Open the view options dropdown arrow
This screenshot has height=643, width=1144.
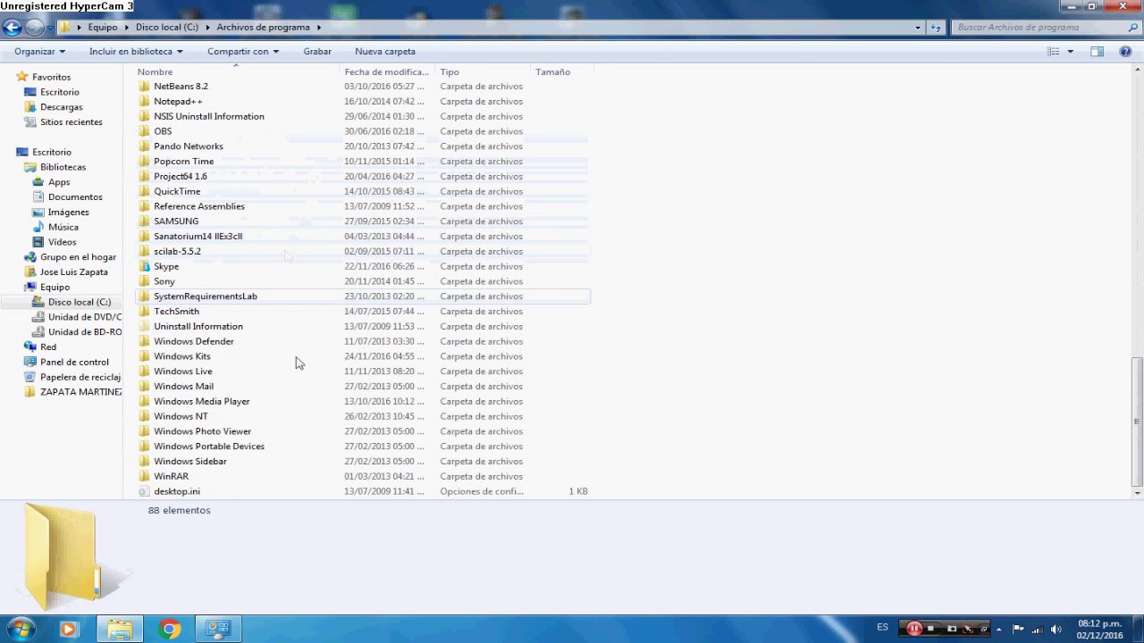[x=1070, y=52]
